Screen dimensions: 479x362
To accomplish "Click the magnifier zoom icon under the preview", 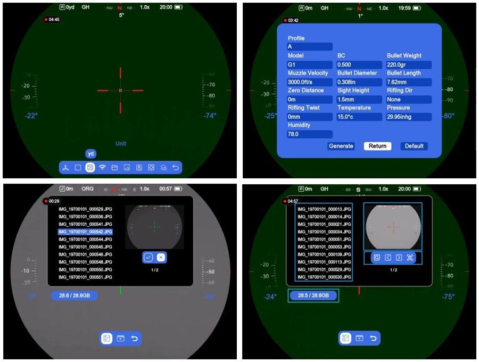I will point(377,258).
